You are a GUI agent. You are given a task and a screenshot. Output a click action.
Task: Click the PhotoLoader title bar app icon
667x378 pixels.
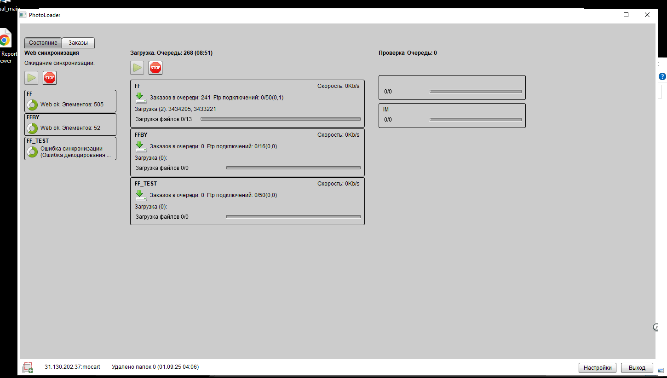coord(23,15)
